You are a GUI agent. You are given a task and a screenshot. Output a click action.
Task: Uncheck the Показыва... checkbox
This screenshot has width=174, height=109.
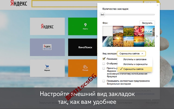pos(104,59)
